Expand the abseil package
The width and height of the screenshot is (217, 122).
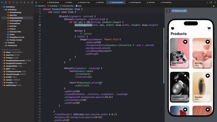[2, 52]
